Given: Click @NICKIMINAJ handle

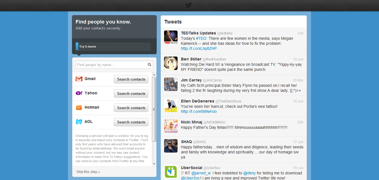Looking at the screenshot, I should tap(214, 122).
